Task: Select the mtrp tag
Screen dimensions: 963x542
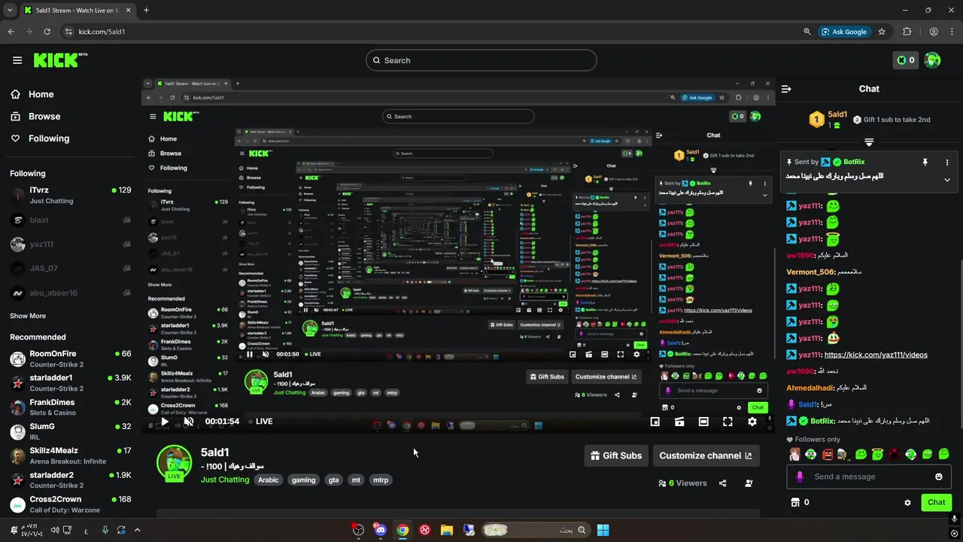Action: (x=381, y=480)
